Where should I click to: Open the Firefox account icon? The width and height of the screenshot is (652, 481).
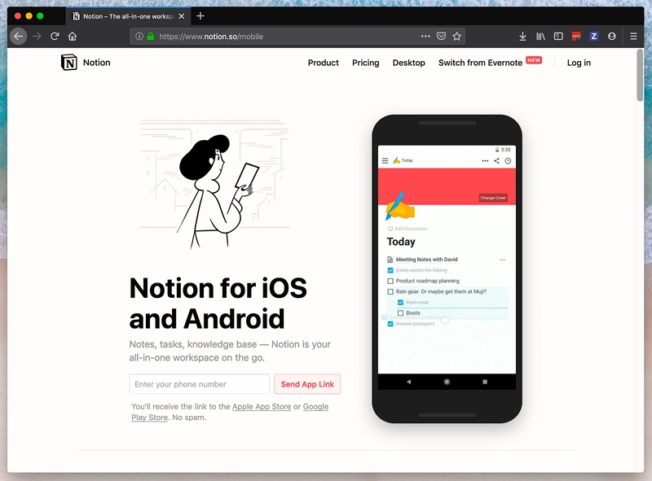pyautogui.click(x=612, y=37)
